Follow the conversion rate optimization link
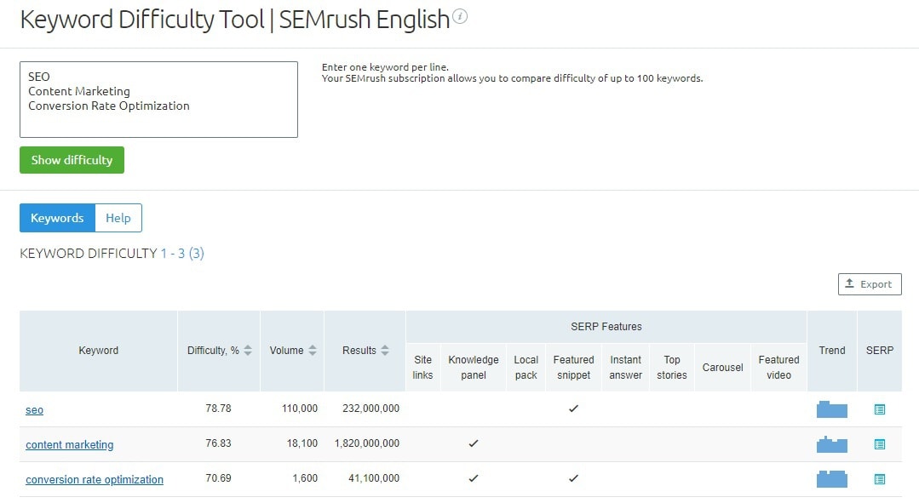The height and width of the screenshot is (503, 919). (94, 479)
